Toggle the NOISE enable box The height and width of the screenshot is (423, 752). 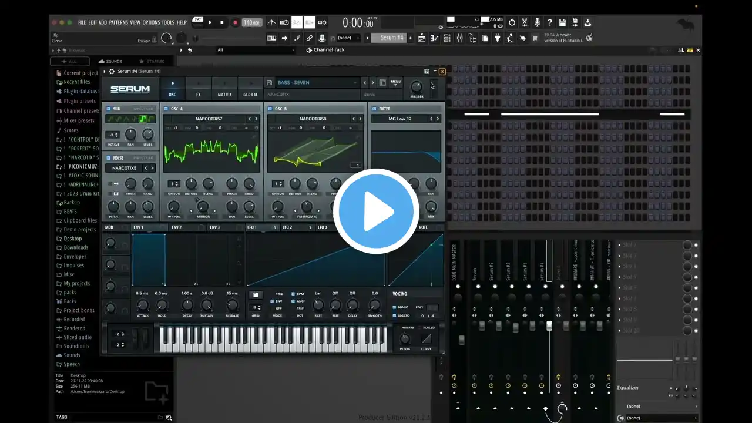coord(109,158)
